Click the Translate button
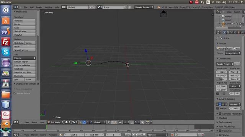This screenshot has height=137, width=245. (x=24, y=21)
